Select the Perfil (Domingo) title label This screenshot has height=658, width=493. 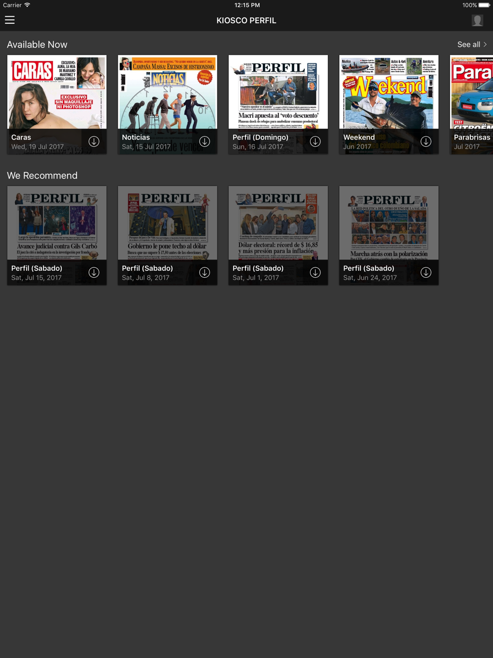point(260,137)
